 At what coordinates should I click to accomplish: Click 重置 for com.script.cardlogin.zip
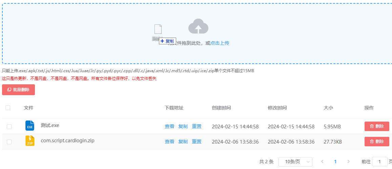click(x=197, y=142)
